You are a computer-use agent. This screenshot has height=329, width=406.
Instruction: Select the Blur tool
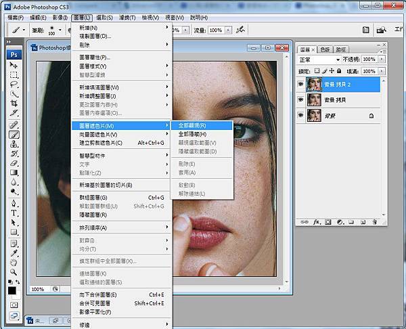[x=14, y=182]
